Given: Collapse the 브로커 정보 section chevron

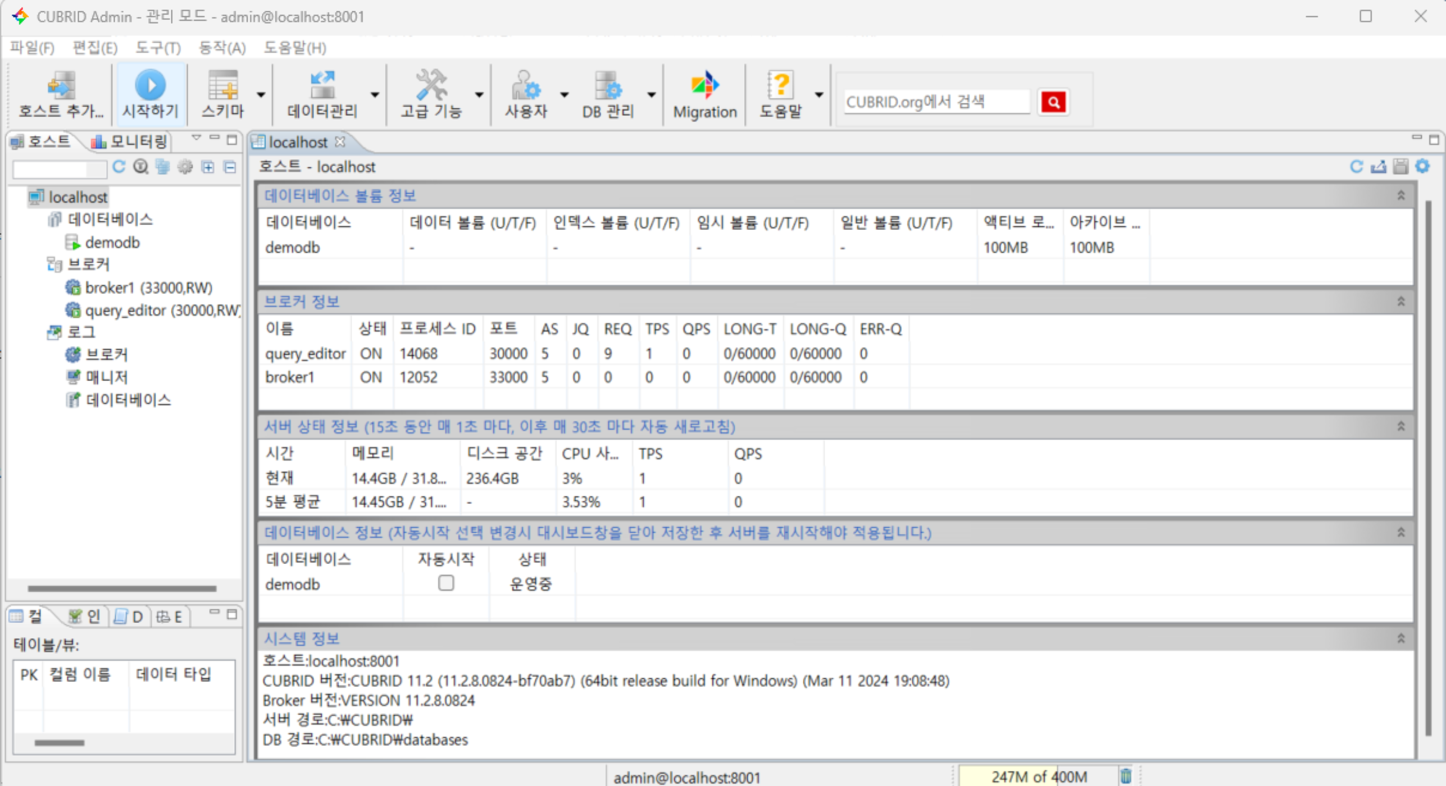Looking at the screenshot, I should (x=1400, y=301).
